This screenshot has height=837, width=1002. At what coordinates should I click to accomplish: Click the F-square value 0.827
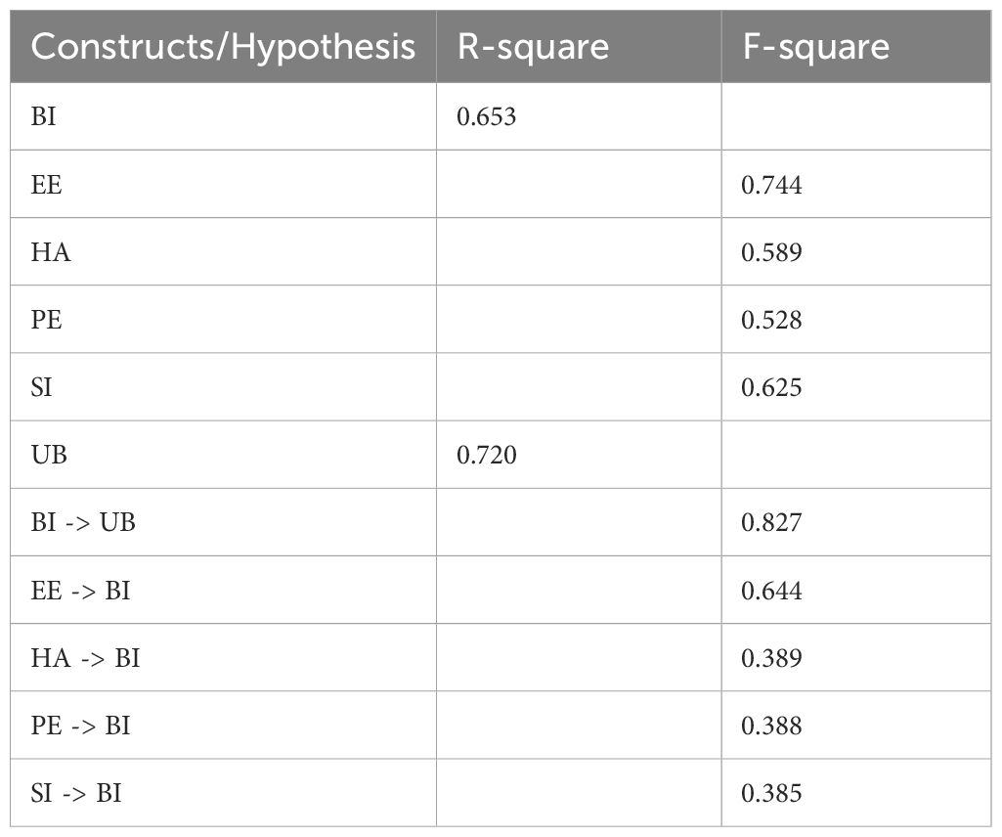pyautogui.click(x=771, y=522)
